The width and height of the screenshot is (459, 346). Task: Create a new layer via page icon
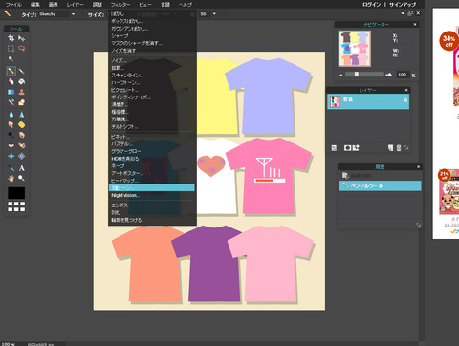click(x=391, y=148)
